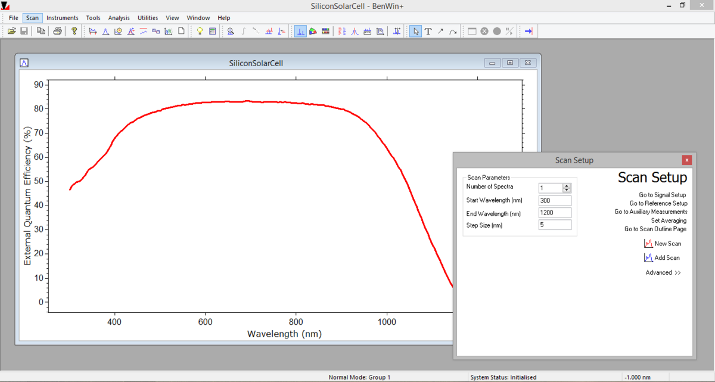
Task: Click the yellow question mark help icon
Action: pos(74,31)
